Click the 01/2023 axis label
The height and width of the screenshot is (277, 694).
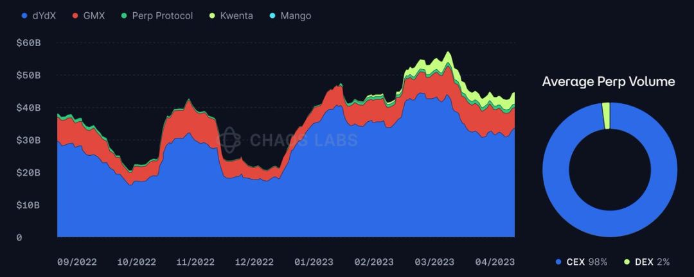pos(314,262)
